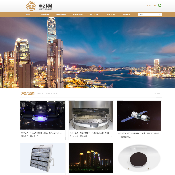Click the magnifier icon in search box
This screenshot has width=175, height=175.
coord(160,15)
